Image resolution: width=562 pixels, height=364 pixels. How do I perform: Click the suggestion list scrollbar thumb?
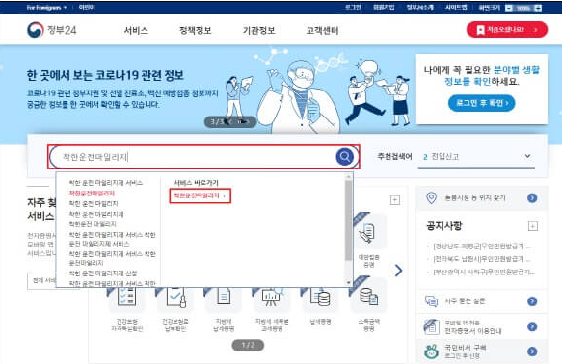point(348,221)
